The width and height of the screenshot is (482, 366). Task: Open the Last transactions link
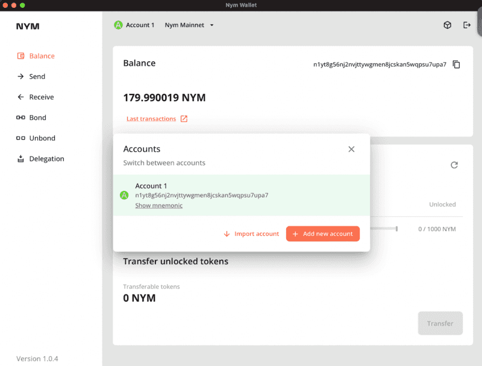[151, 119]
